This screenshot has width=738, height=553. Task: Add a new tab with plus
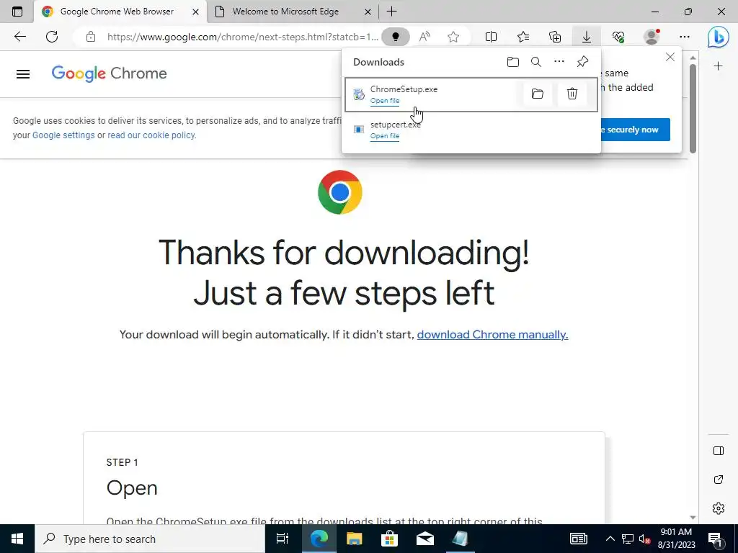point(391,12)
